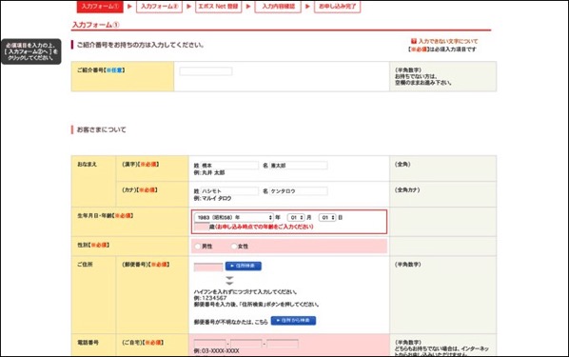
Task: Select the 入力フォーム① step tab
Action: point(100,7)
